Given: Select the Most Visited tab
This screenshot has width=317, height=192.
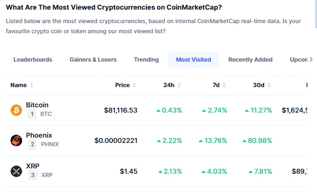Looking at the screenshot, I should pyautogui.click(x=193, y=60).
